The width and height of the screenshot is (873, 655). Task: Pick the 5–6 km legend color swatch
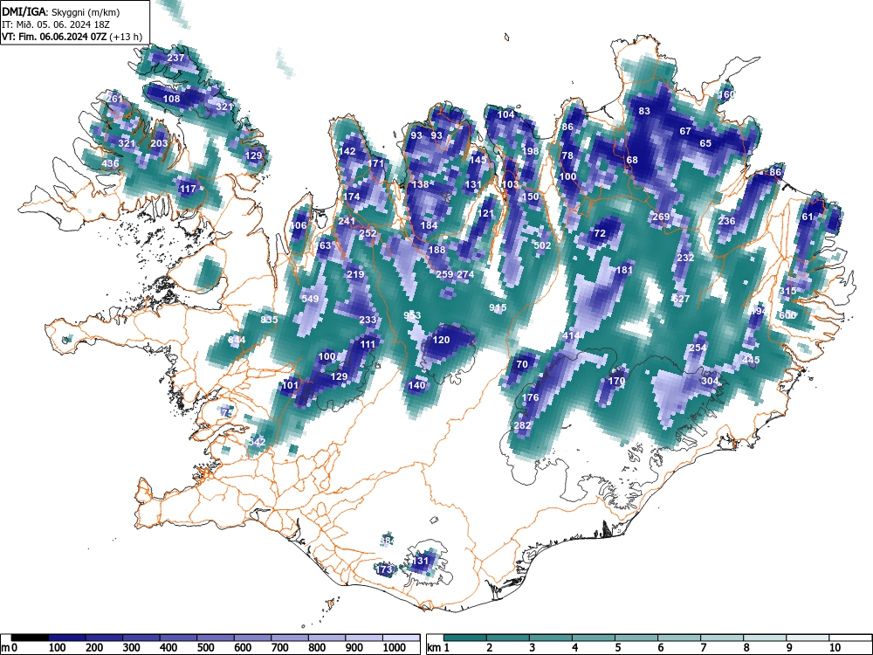pyautogui.click(x=636, y=638)
